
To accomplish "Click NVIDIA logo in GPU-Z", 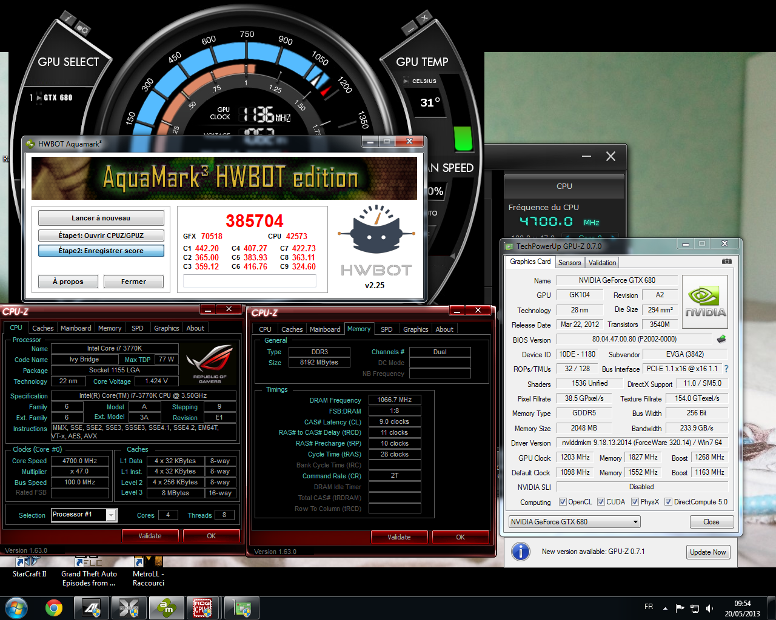I will click(x=705, y=302).
